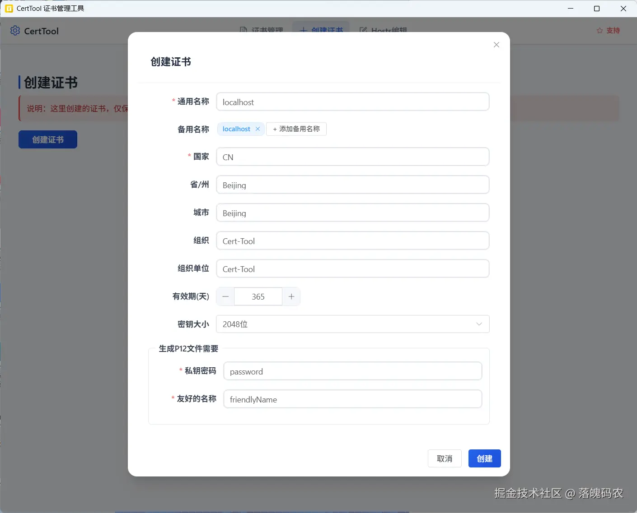Click the 组织 input field

pyautogui.click(x=353, y=241)
